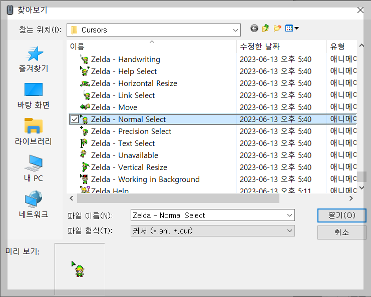Click the Zelda - Vertical Resize cursor icon
371x297 pixels.
point(85,167)
